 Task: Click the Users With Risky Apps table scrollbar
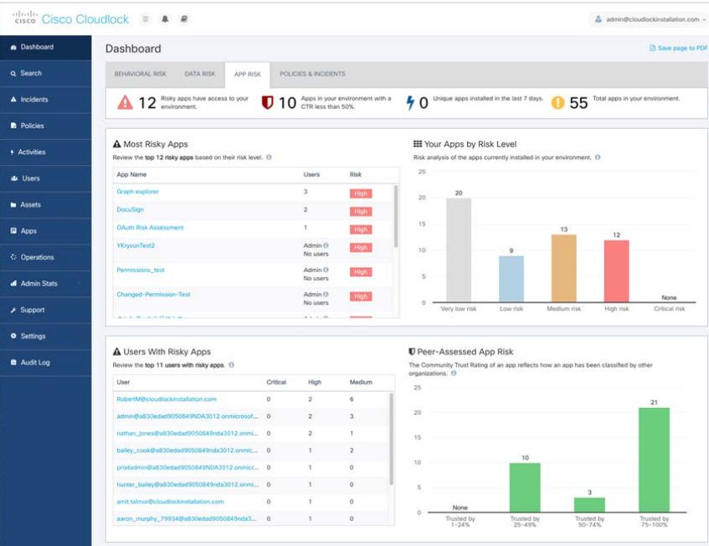391,439
